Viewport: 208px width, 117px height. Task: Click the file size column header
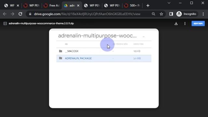coord(138,44)
